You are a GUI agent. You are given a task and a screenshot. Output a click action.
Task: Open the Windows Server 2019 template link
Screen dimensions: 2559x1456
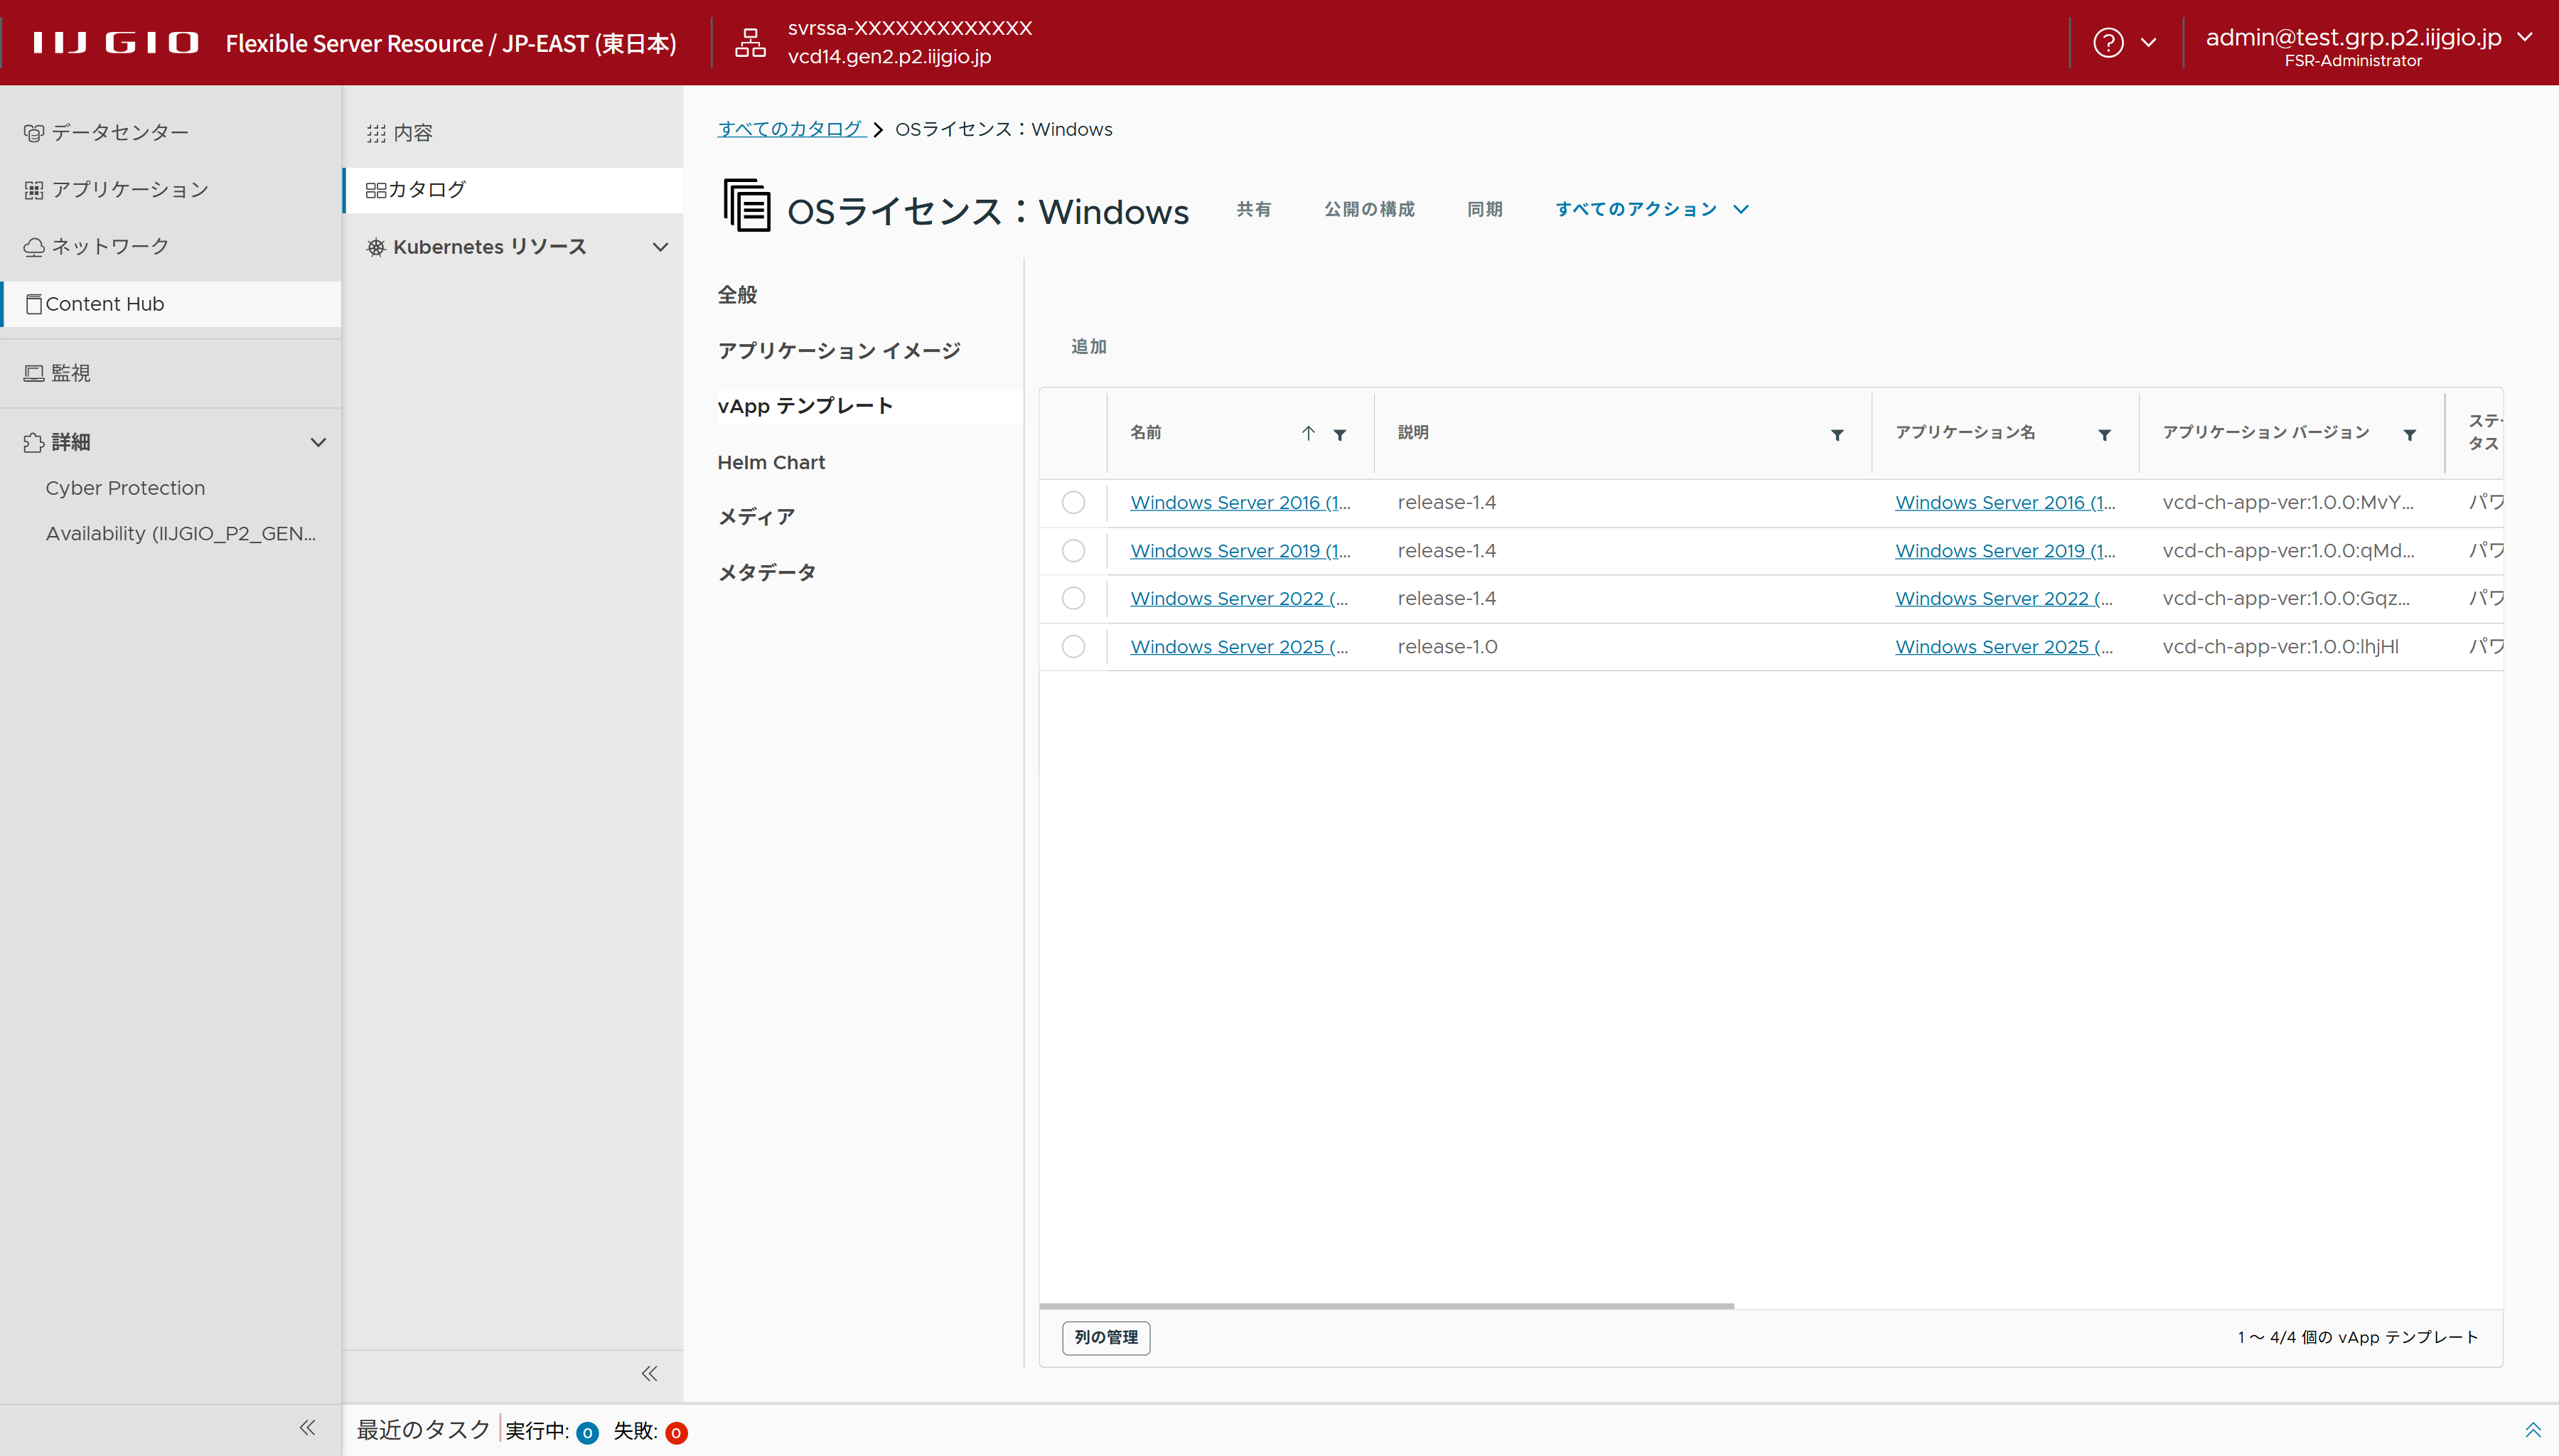click(x=1240, y=550)
